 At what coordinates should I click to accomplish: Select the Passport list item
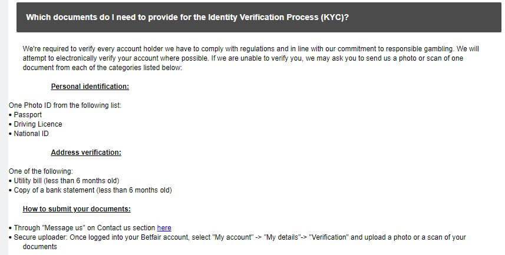pos(28,115)
